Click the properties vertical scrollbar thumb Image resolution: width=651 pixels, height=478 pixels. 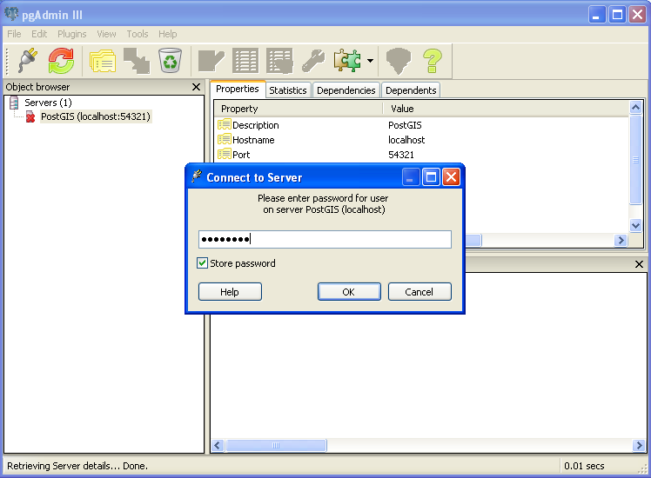click(635, 160)
